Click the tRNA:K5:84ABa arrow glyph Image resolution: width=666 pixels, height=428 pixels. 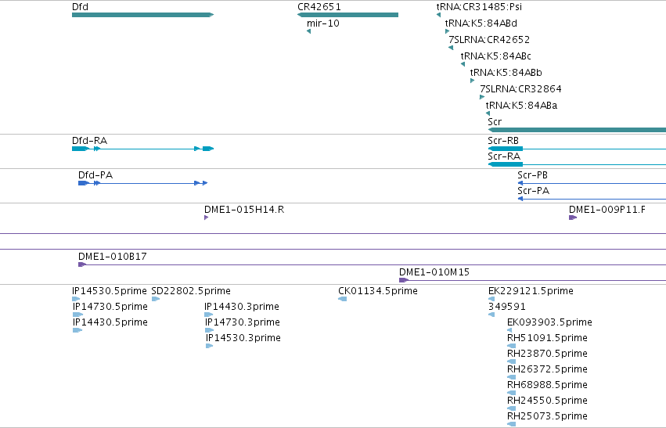[x=488, y=113]
